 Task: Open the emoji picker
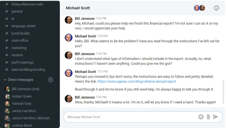(x=201, y=117)
